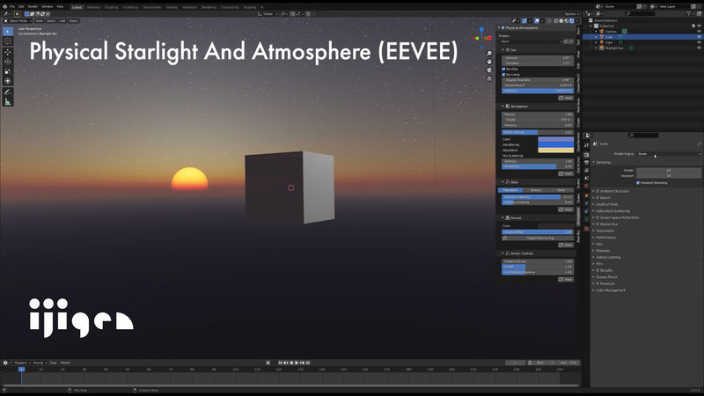Select the Annotate tool
Image resolution: width=704 pixels, height=396 pixels.
8,92
